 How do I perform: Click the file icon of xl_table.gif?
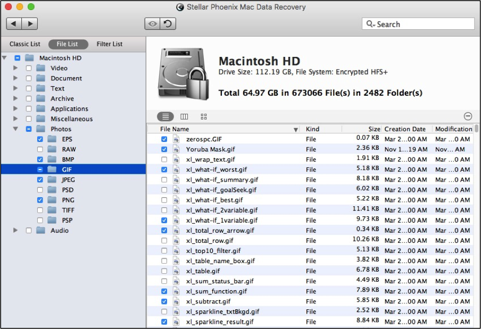tap(176, 271)
